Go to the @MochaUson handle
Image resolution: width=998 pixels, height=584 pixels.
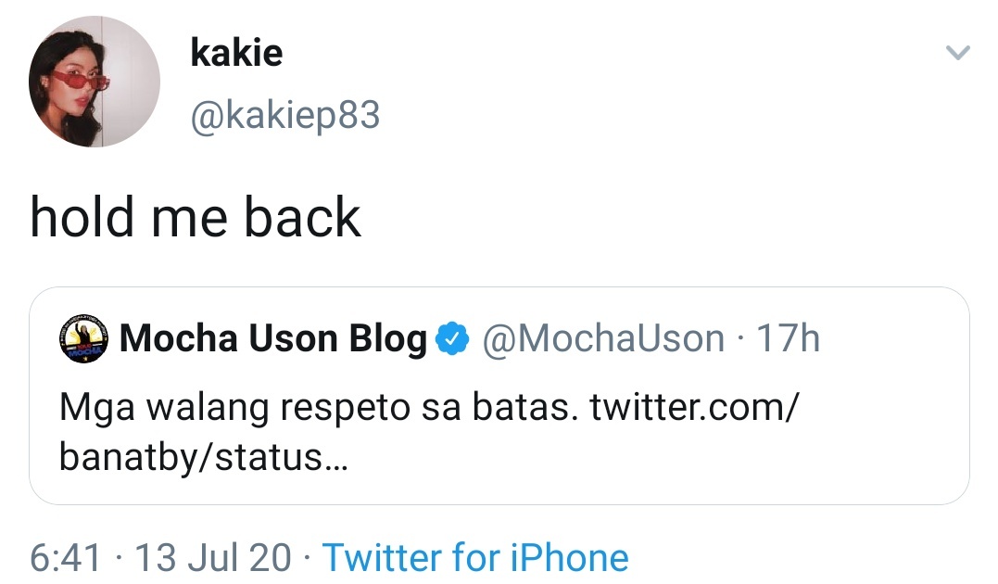[x=601, y=339]
